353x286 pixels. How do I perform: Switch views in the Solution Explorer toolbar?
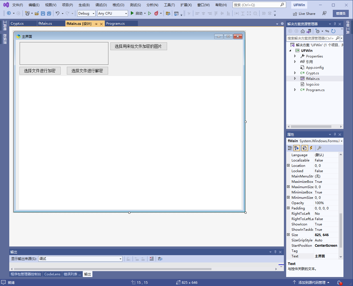[x=309, y=31]
